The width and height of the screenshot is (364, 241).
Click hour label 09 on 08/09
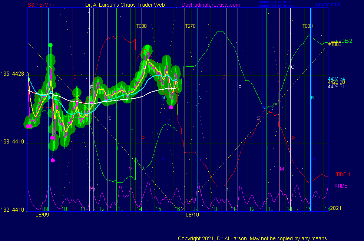45,209
